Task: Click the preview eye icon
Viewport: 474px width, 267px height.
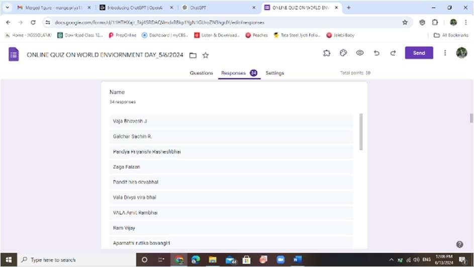Action: (x=360, y=53)
